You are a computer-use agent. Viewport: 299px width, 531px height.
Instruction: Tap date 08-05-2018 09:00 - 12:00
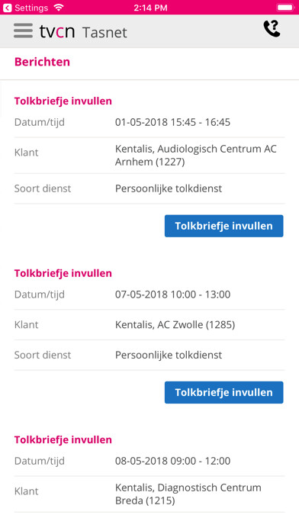(172, 461)
